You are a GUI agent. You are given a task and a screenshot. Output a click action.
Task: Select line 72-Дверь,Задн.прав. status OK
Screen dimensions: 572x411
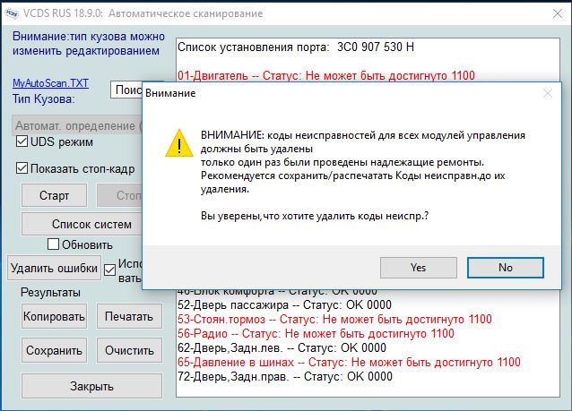point(285,376)
